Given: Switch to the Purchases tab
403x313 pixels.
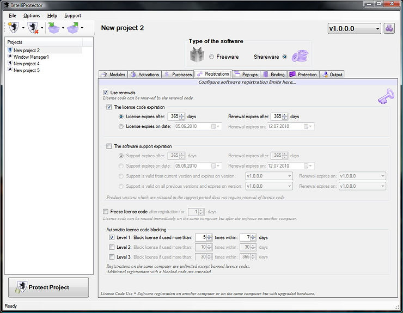Looking at the screenshot, I should [x=178, y=75].
